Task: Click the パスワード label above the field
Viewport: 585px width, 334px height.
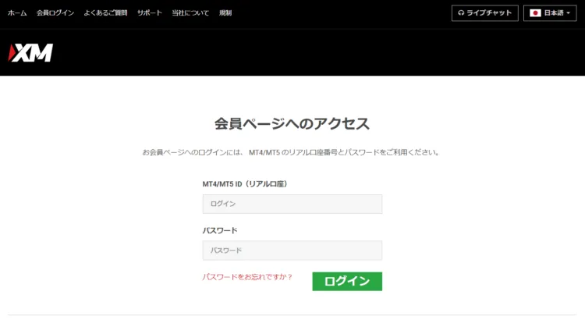Action: pos(220,231)
